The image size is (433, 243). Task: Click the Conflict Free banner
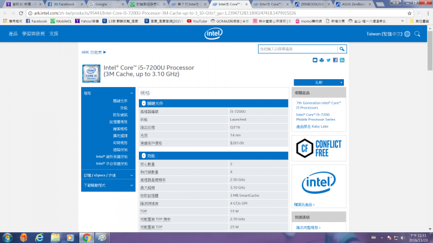pyautogui.click(x=319, y=148)
